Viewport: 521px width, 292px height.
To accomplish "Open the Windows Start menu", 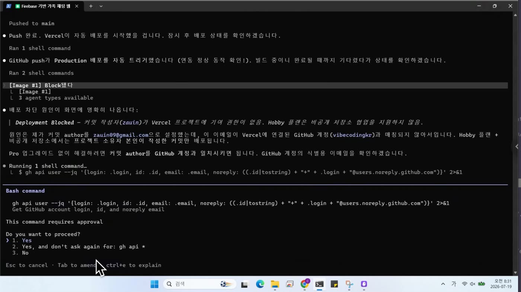I will tap(154, 284).
